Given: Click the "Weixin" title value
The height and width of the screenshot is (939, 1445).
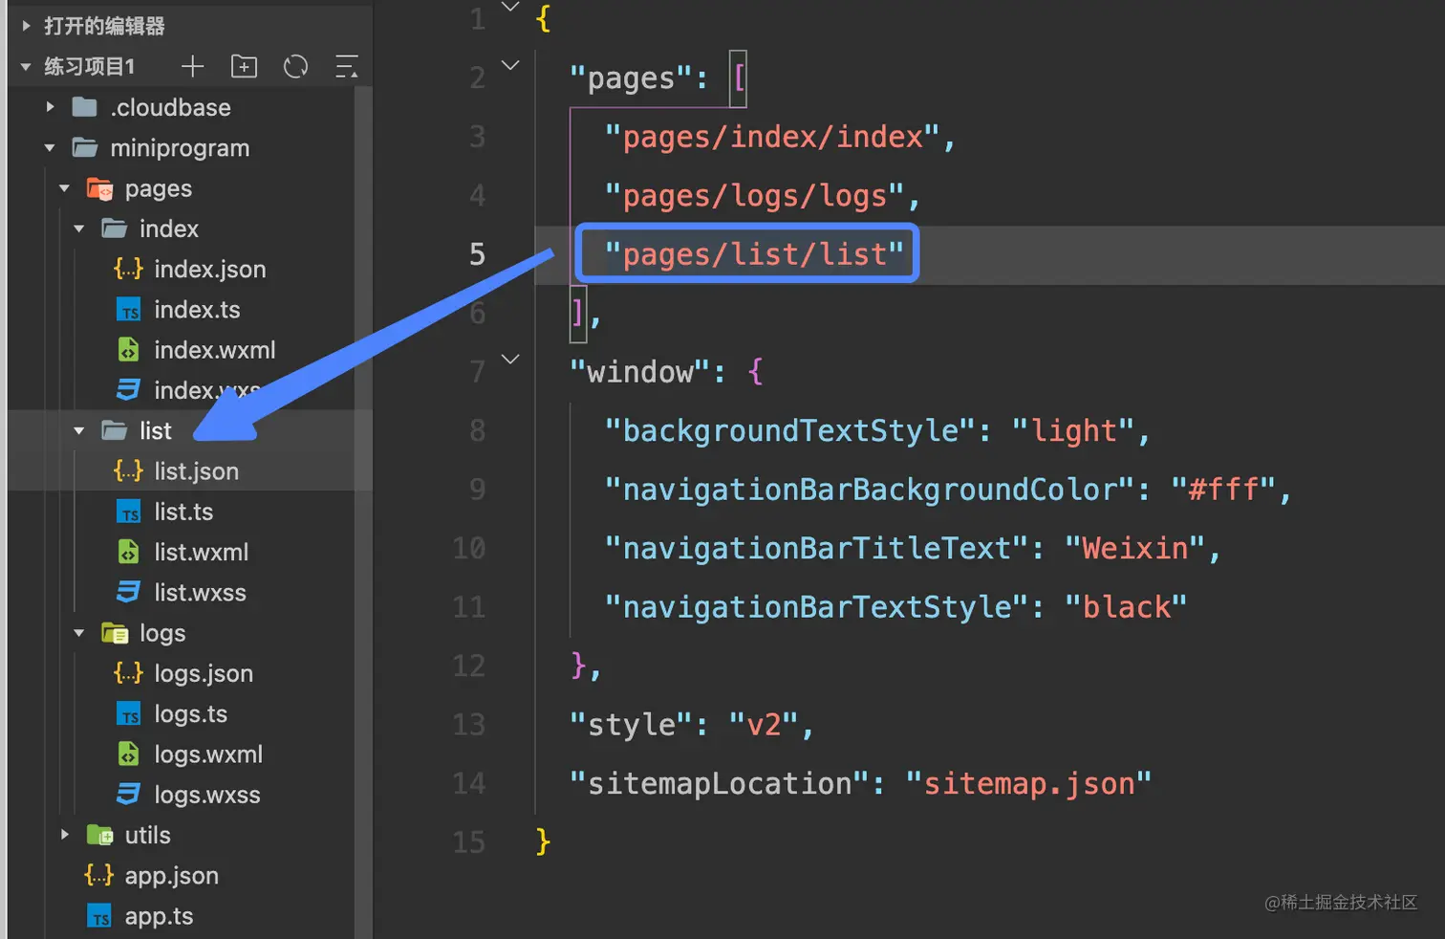Looking at the screenshot, I should (1136, 549).
